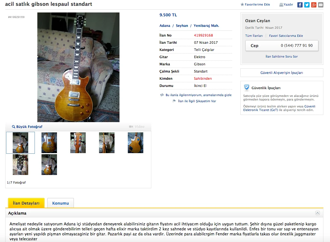Send listing by email icon

321,5
